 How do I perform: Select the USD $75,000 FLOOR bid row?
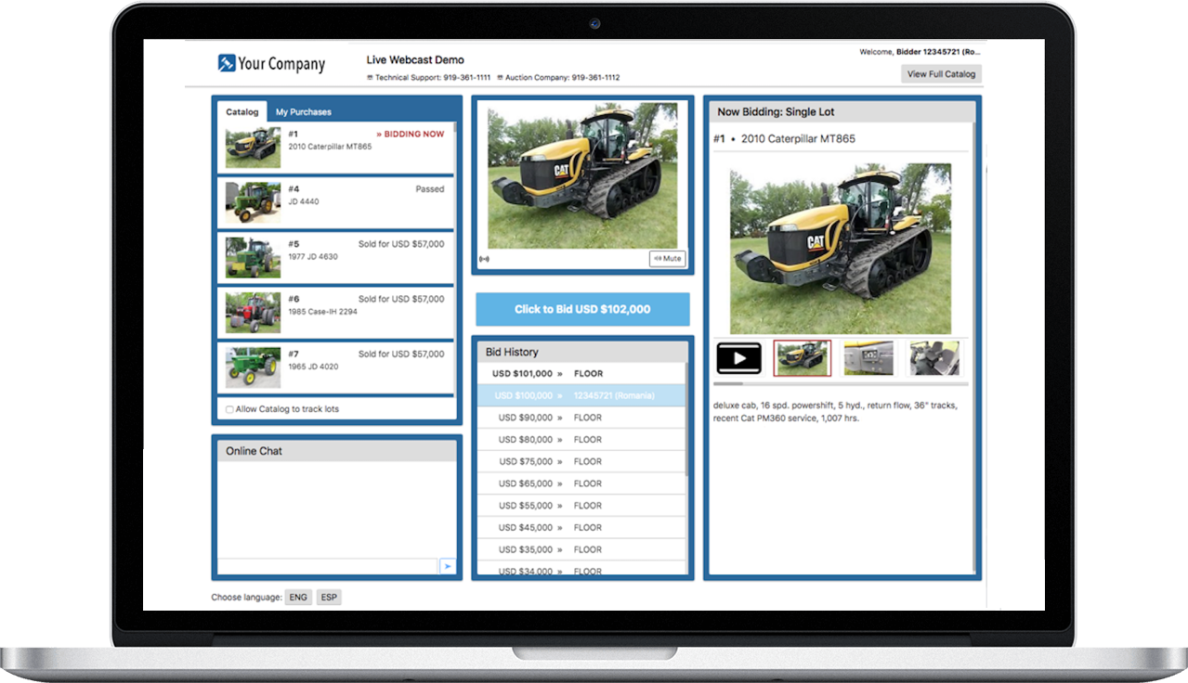coord(581,461)
